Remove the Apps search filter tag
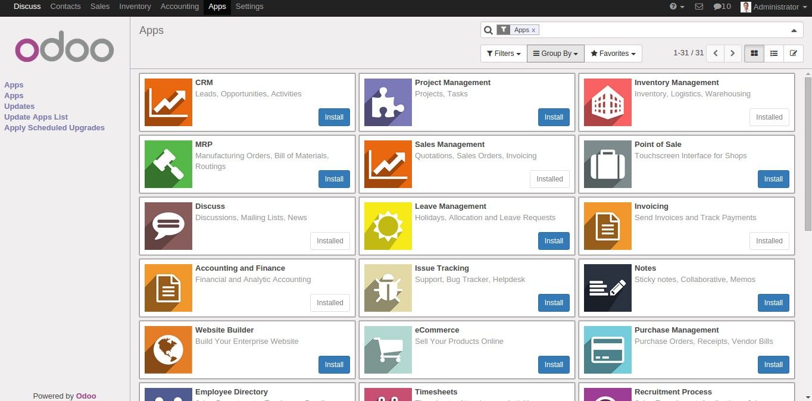 533,30
